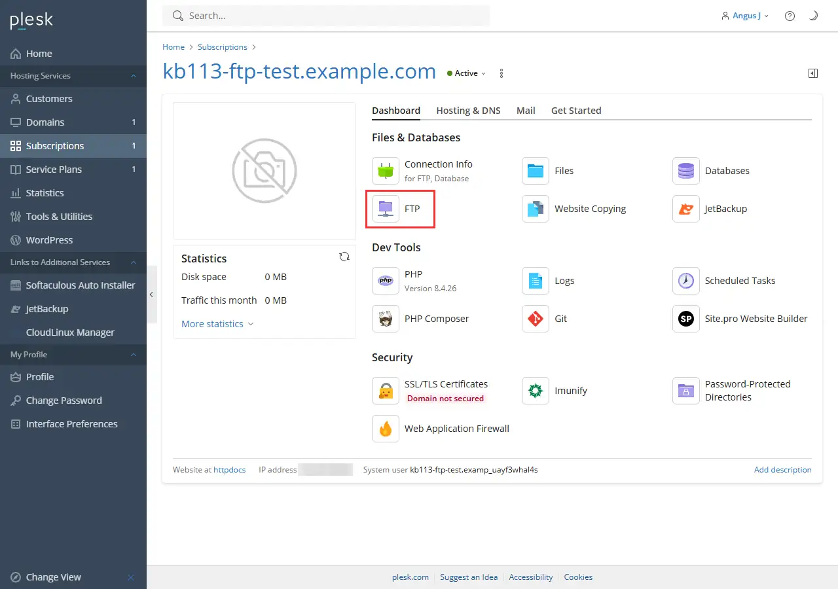Go to Subscriptions breadcrumb
This screenshot has width=838, height=589.
coord(223,47)
